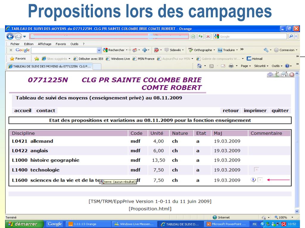Click the Home icon in command bar
The width and height of the screenshot is (305, 228).
click(x=199, y=66)
